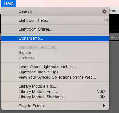The width and height of the screenshot is (119, 113).
Task: Clear the Help search field with X icon
Action: click(104, 11)
